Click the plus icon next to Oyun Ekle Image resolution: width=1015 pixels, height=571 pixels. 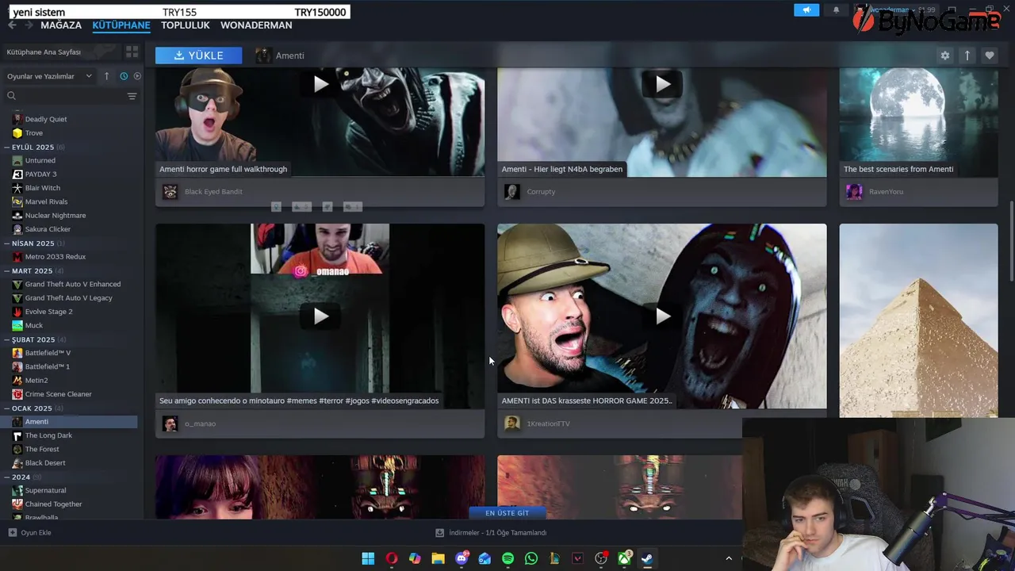point(12,533)
